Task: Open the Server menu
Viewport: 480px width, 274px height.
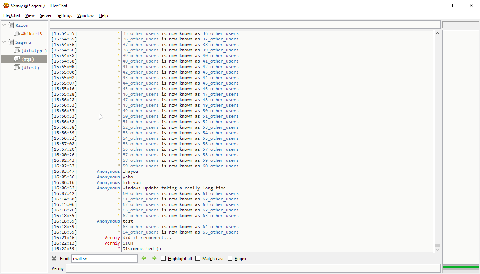Action: 46,15
